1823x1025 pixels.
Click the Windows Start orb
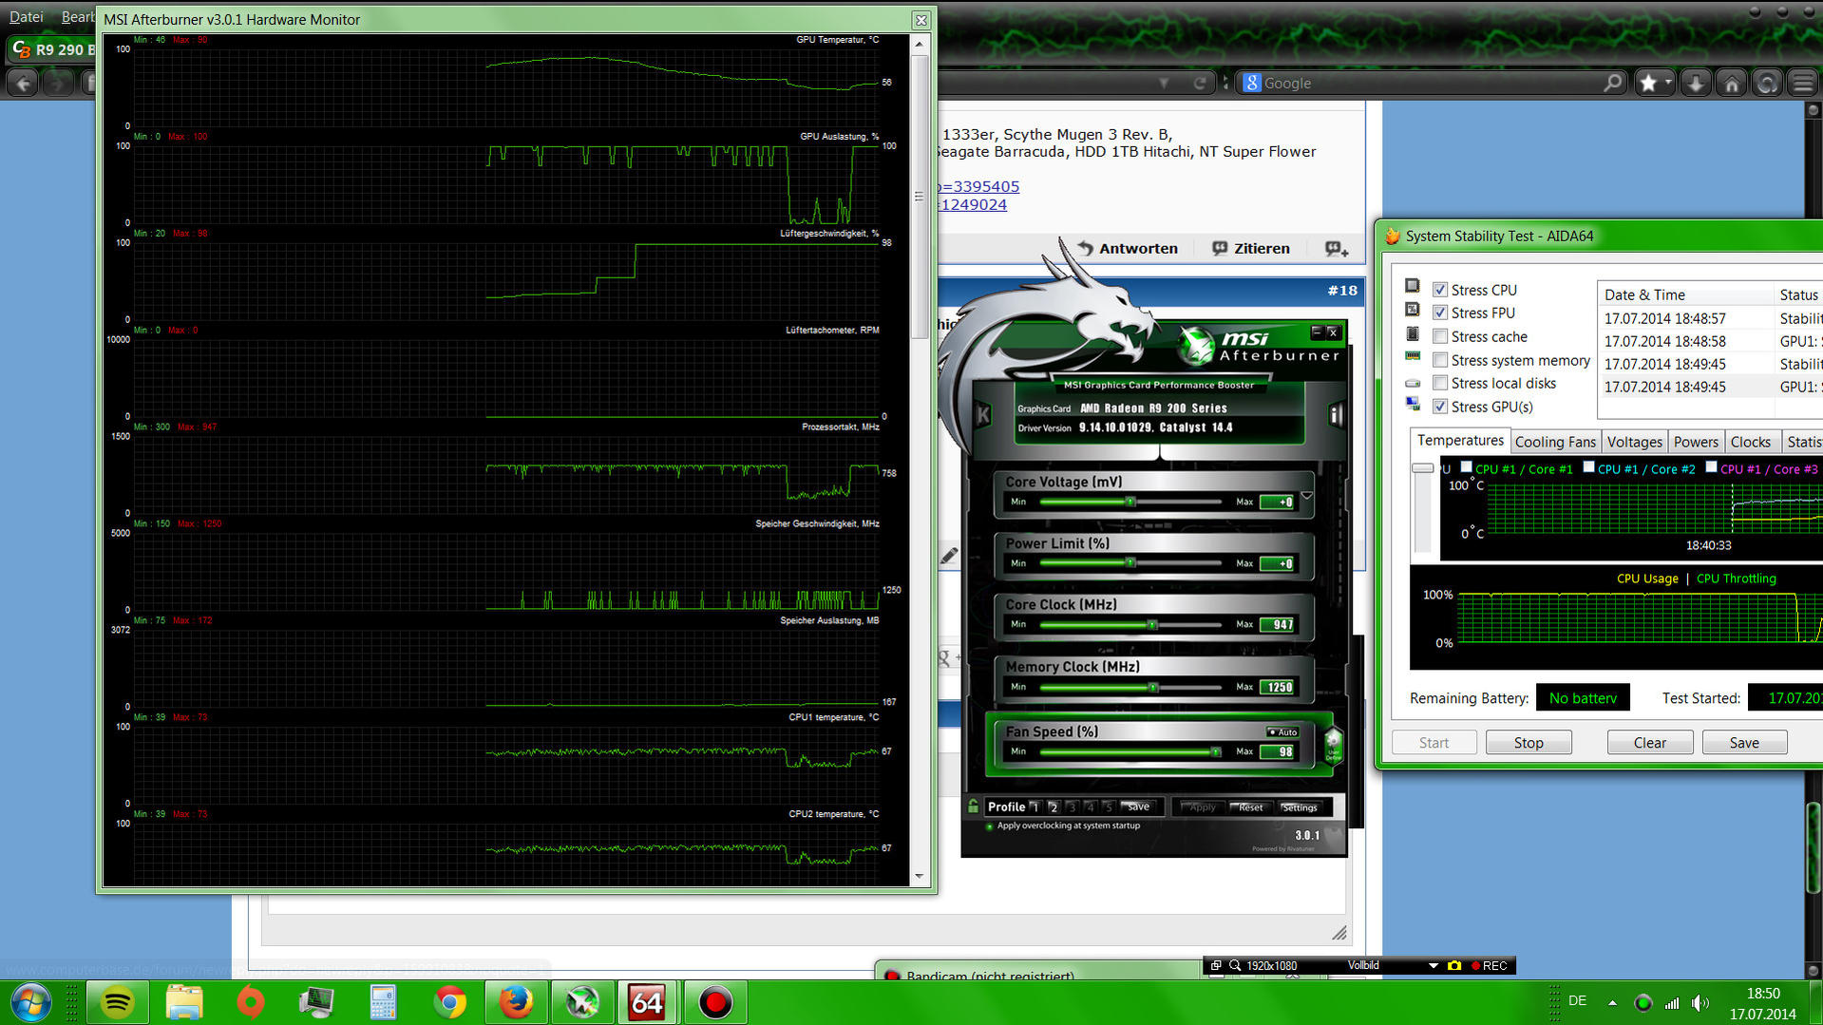click(x=30, y=1003)
